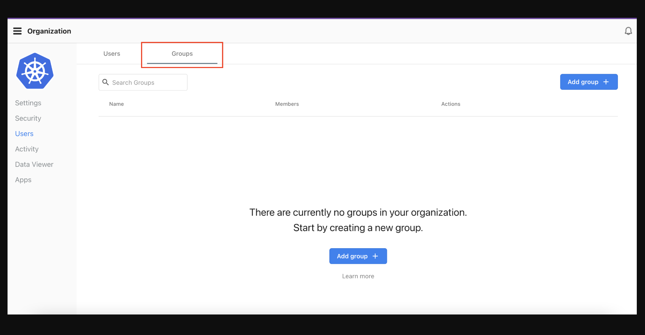This screenshot has height=335, width=645.
Task: Click plus icon on top-right Add group
Action: click(606, 82)
